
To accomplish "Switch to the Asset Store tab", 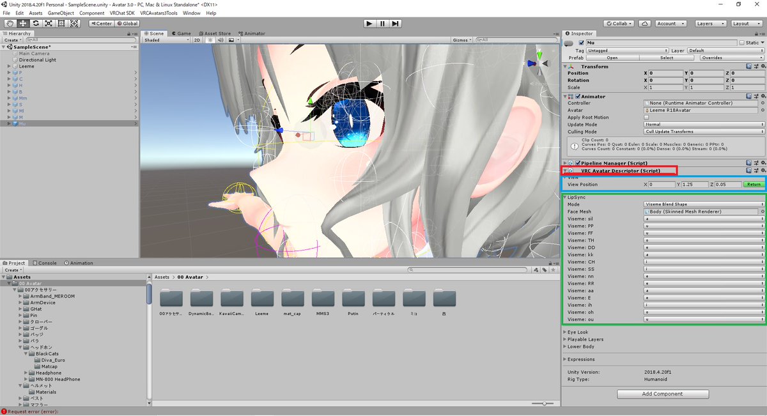I will click(215, 33).
